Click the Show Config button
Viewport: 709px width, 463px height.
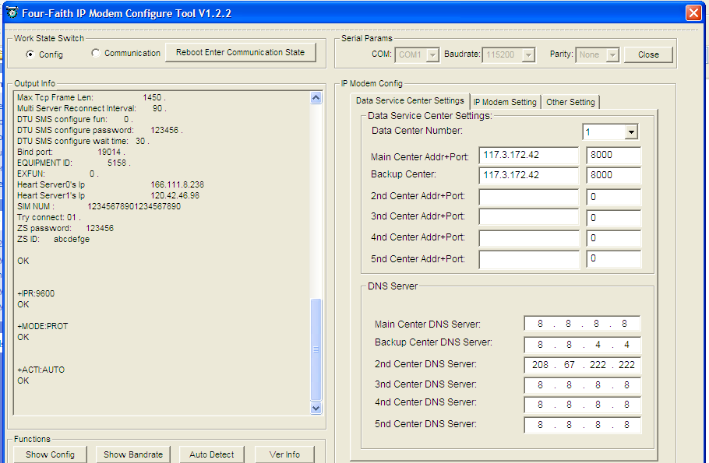point(50,454)
